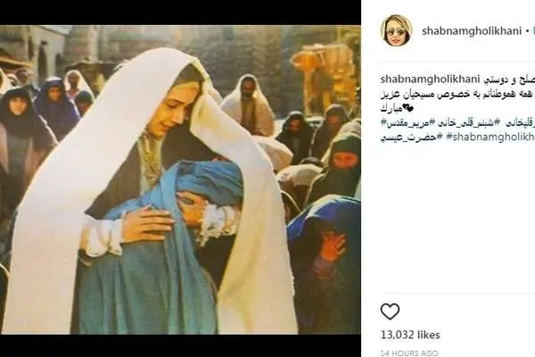This screenshot has height=357, width=535.
Task: Click the caption text صلح و دوستي
Action: click(507, 79)
